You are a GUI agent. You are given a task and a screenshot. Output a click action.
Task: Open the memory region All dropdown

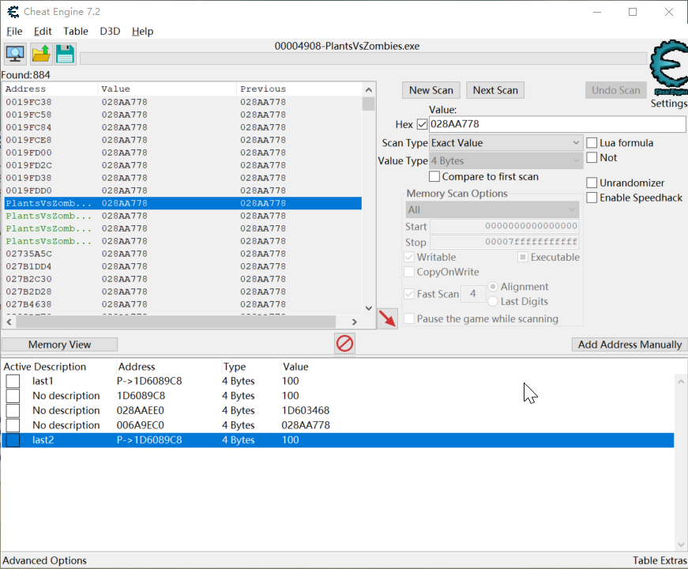[492, 210]
